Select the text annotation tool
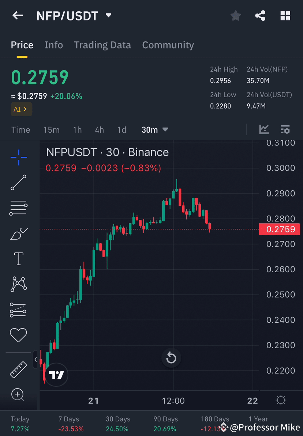 click(x=18, y=258)
